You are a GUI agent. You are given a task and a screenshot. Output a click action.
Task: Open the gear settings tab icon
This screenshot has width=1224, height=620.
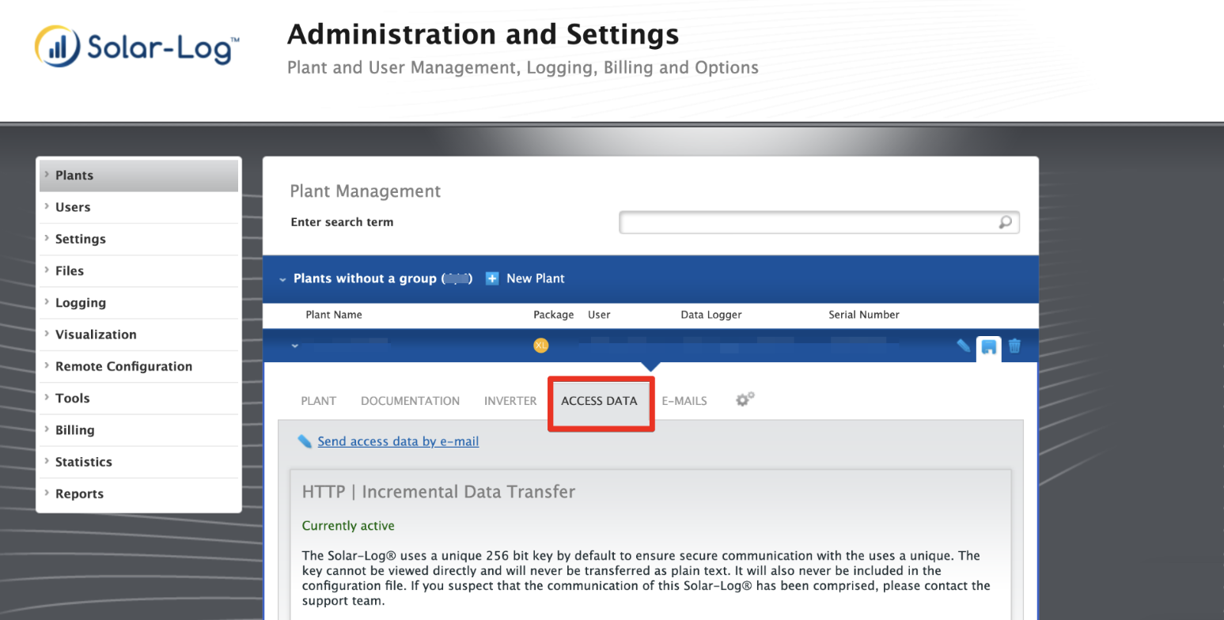point(745,399)
